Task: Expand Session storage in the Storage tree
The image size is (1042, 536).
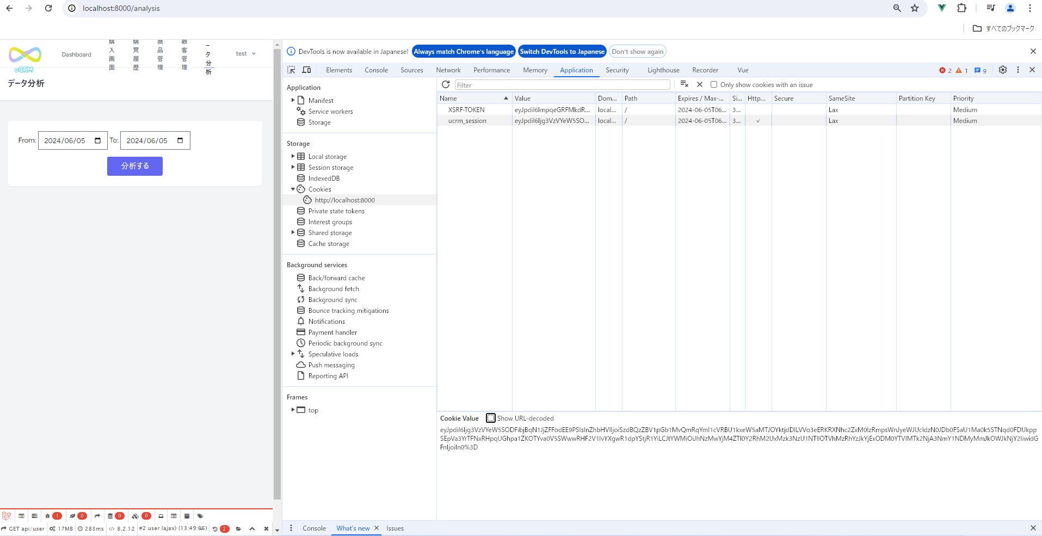Action: [x=293, y=167]
